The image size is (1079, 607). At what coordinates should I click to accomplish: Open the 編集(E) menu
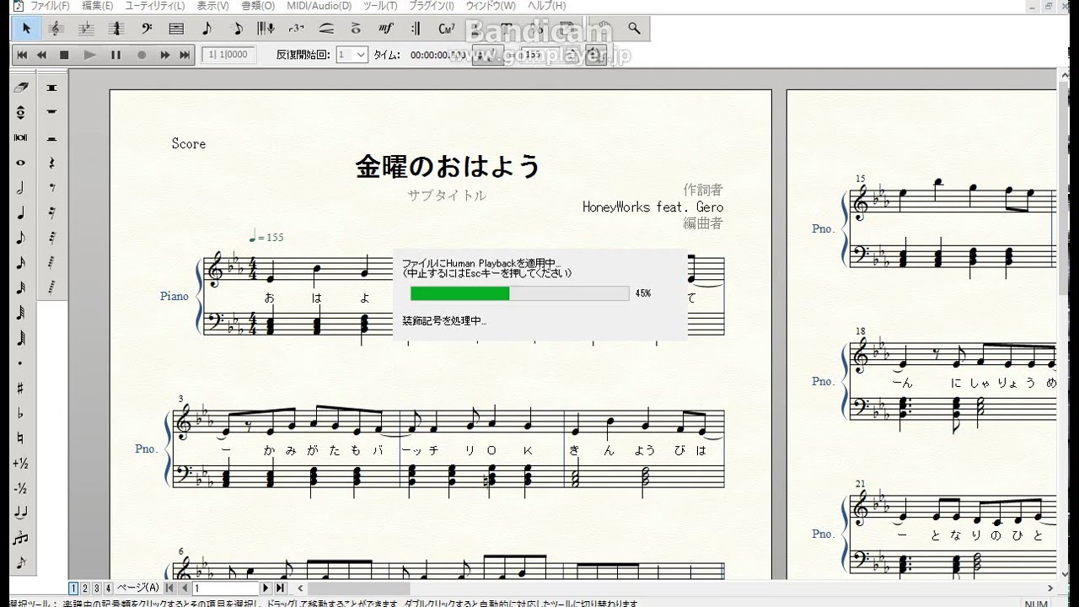97,6
